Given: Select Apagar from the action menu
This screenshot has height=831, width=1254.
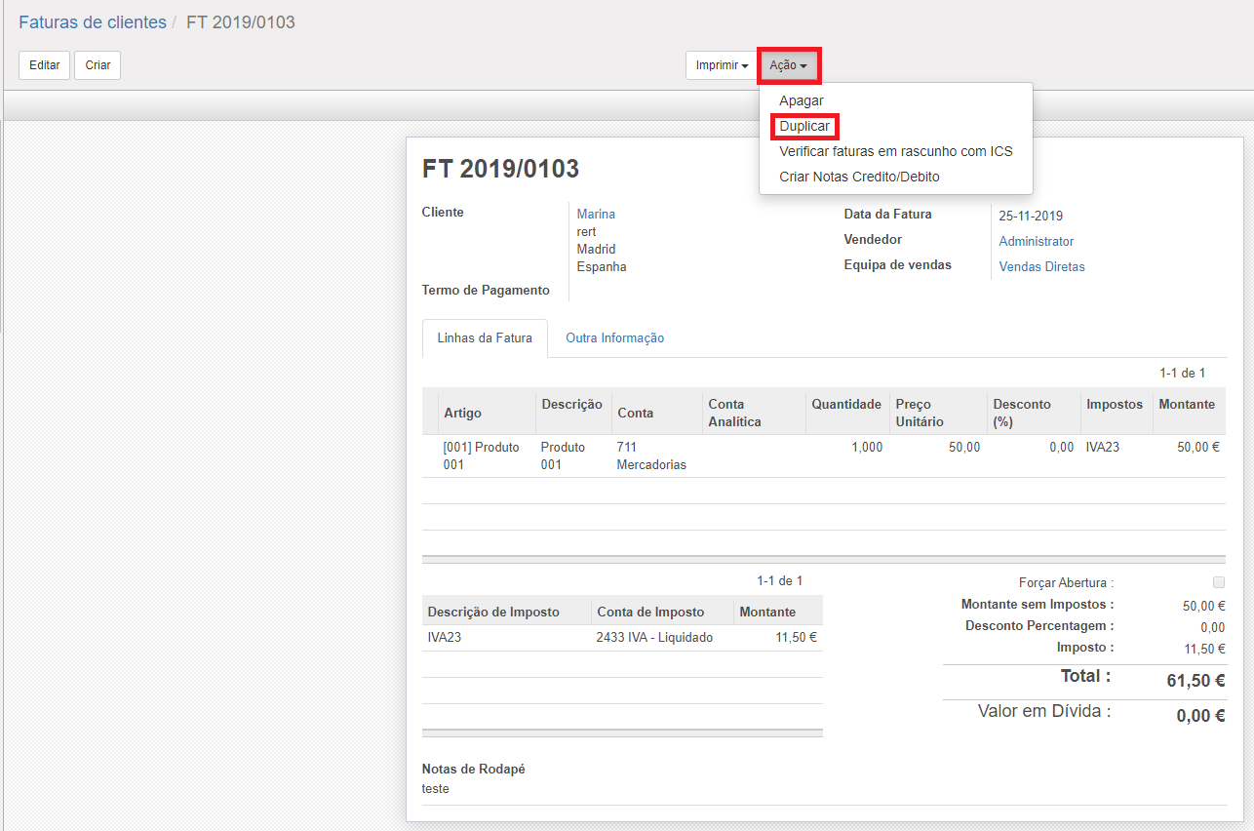Looking at the screenshot, I should tap(801, 100).
